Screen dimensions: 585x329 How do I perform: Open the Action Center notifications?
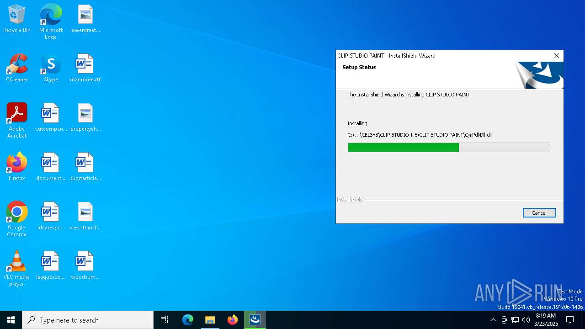click(x=570, y=320)
